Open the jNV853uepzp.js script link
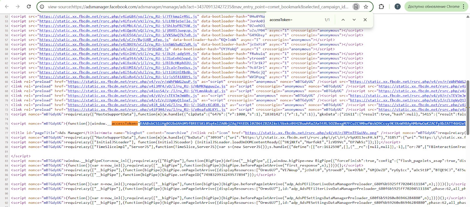Screen dimensions: 470x207 point(118,31)
